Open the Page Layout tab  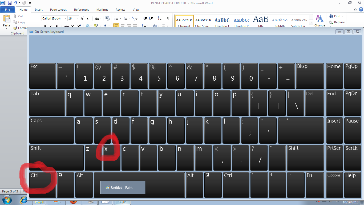click(58, 10)
